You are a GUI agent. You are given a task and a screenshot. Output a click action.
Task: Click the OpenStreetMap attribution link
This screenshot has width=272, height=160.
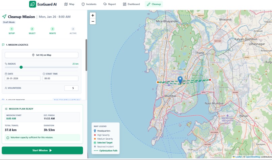[x=253, y=157]
